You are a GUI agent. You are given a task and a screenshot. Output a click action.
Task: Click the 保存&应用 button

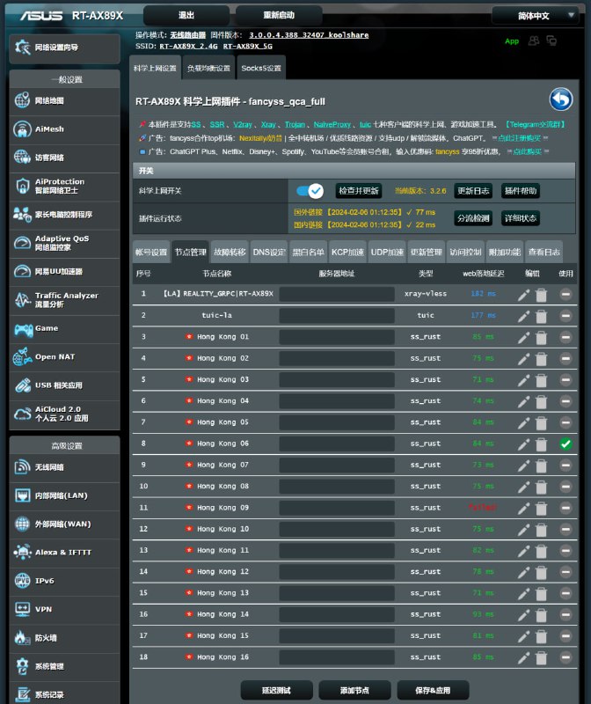pos(433,690)
